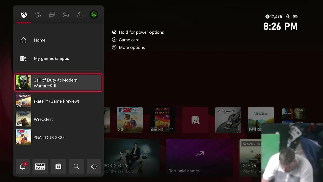
Task: Open the Microsoft Store icon
Action: pyautogui.click(x=58, y=166)
